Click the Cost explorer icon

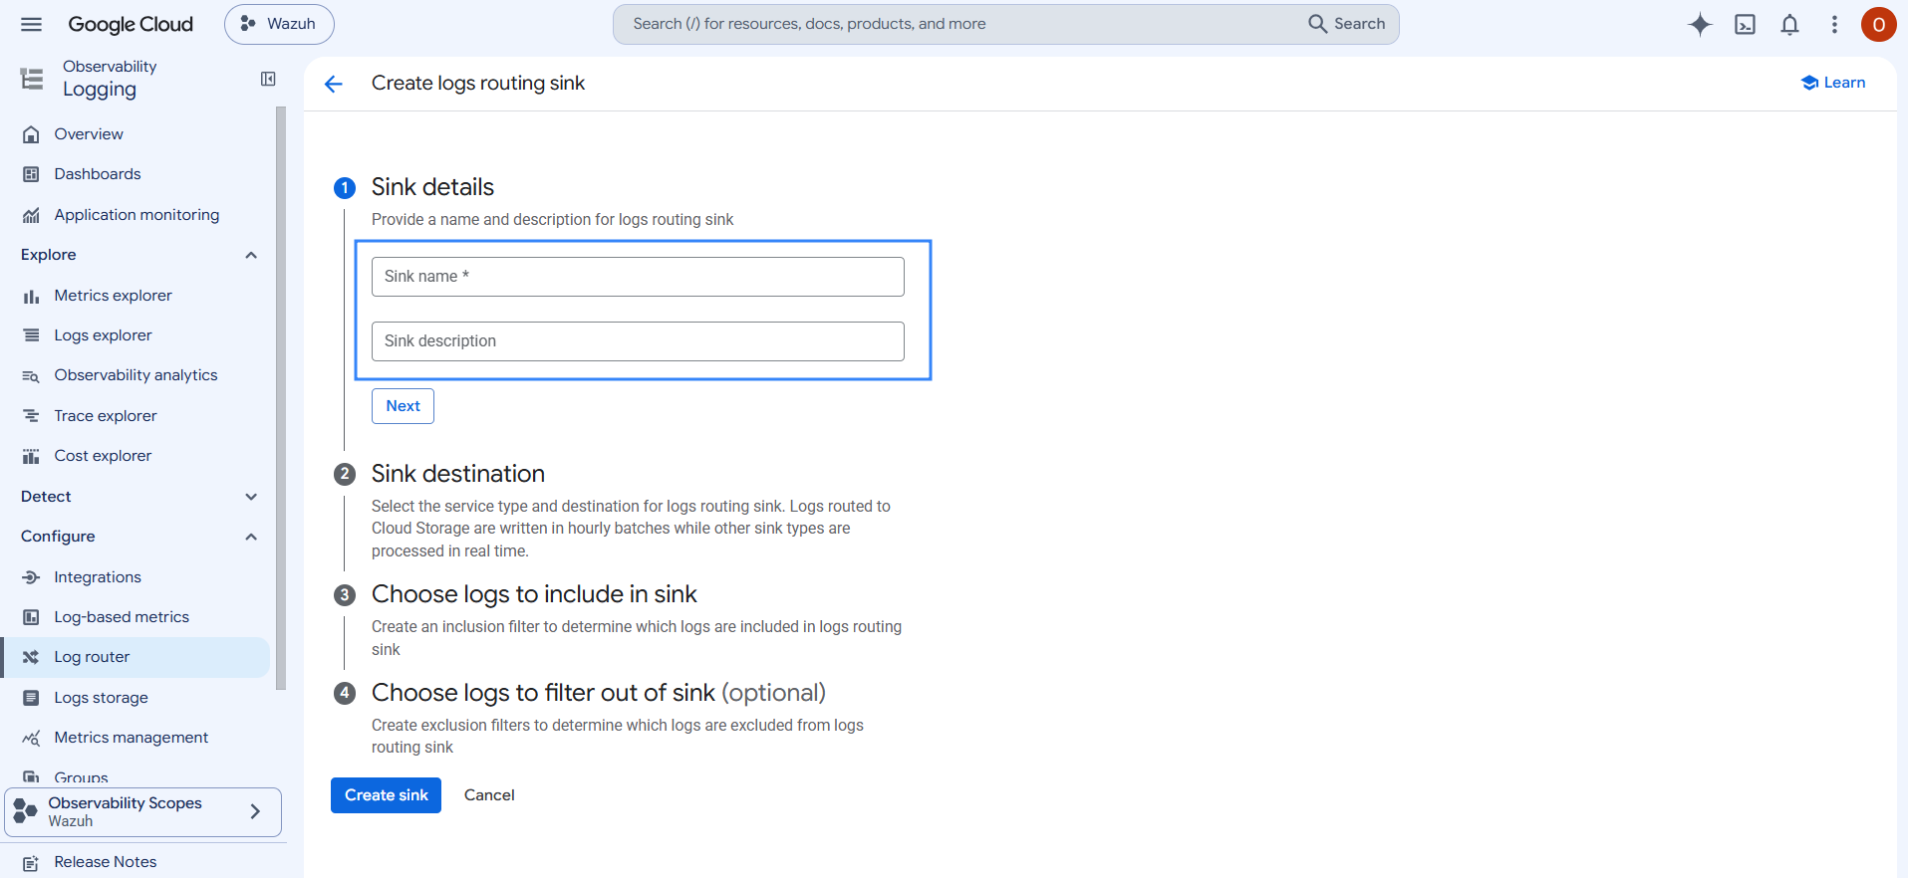[32, 456]
